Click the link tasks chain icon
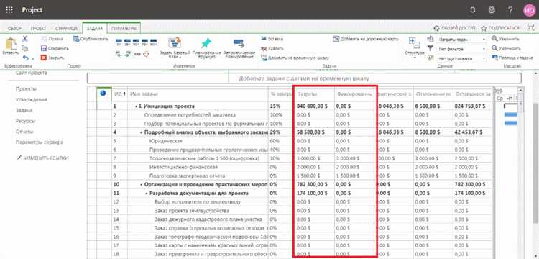The image size is (539, 259). pos(137,54)
